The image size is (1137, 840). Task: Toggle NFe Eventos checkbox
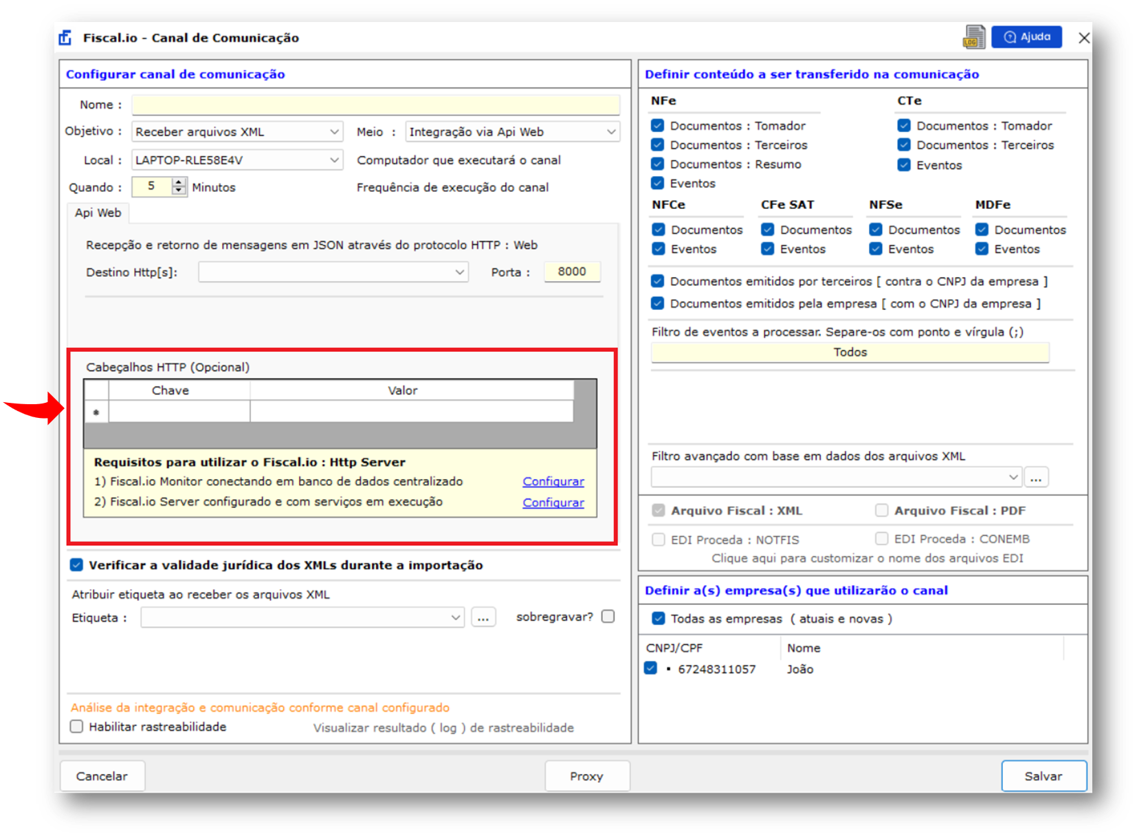click(658, 184)
